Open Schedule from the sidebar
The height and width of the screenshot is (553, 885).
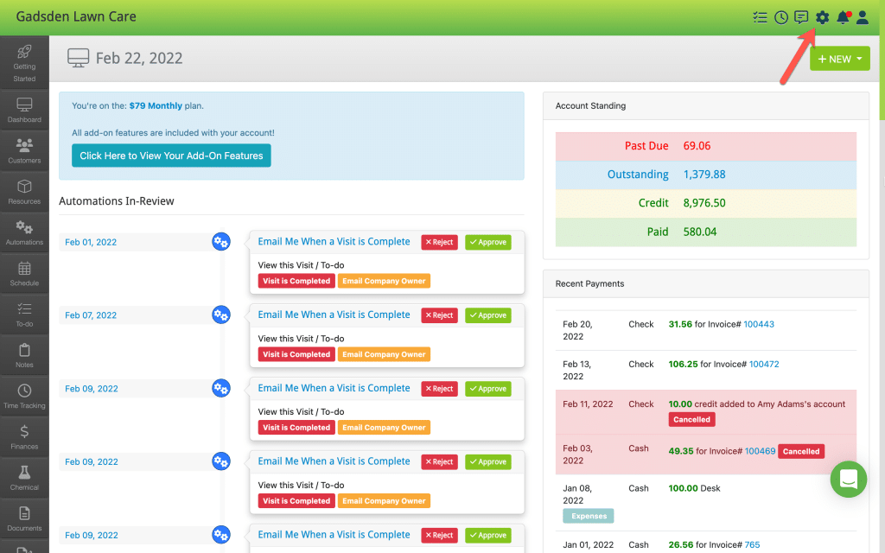24,274
